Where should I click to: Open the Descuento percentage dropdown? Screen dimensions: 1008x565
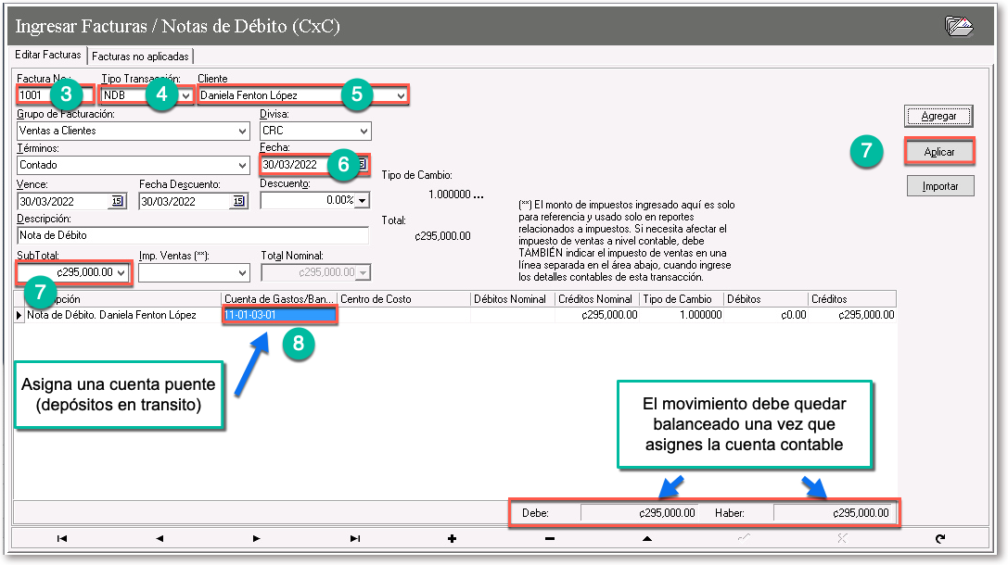(x=363, y=201)
